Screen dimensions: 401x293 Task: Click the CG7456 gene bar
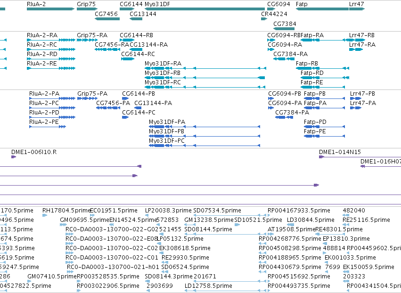click(107, 19)
